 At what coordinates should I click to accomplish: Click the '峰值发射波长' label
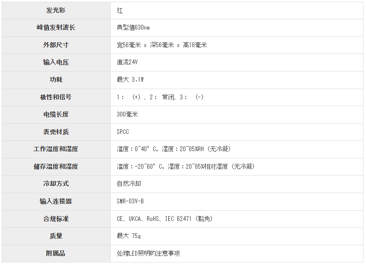pos(56,27)
